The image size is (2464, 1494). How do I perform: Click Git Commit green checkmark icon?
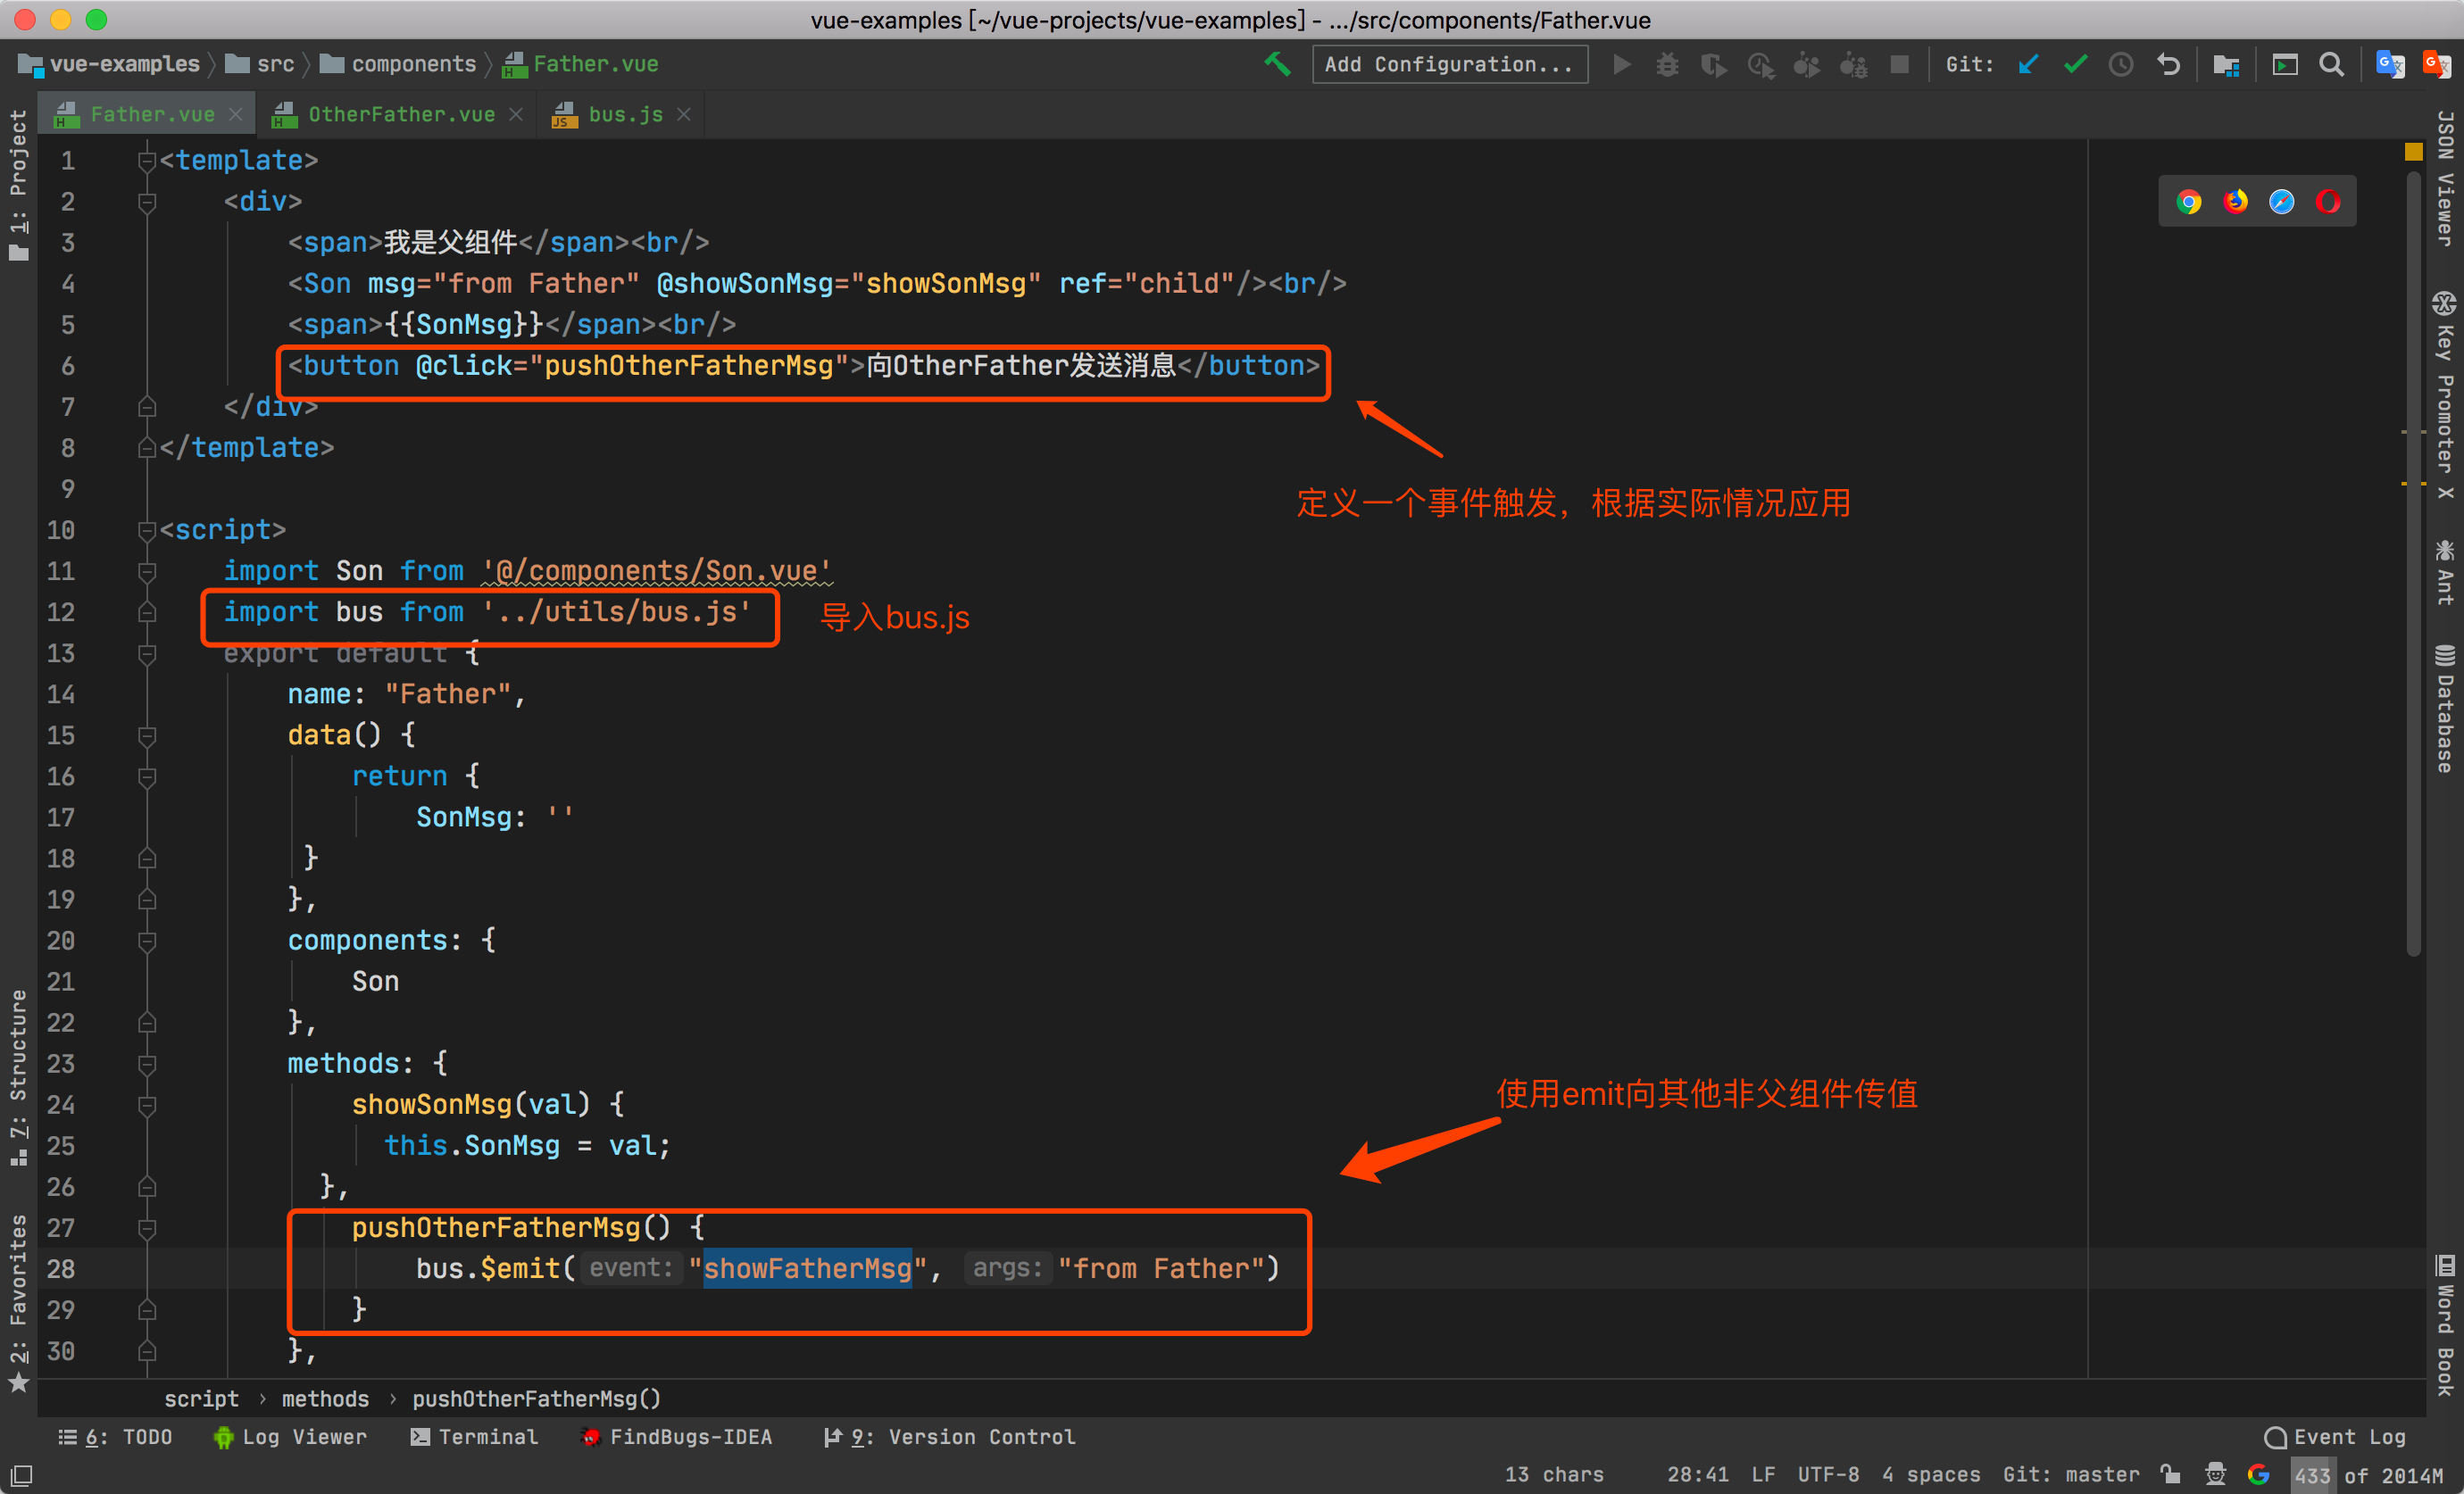(x=2075, y=64)
